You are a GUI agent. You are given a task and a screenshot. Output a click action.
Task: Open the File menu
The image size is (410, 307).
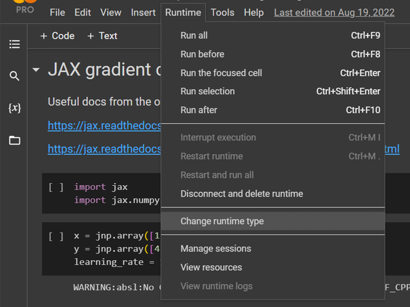coord(57,13)
